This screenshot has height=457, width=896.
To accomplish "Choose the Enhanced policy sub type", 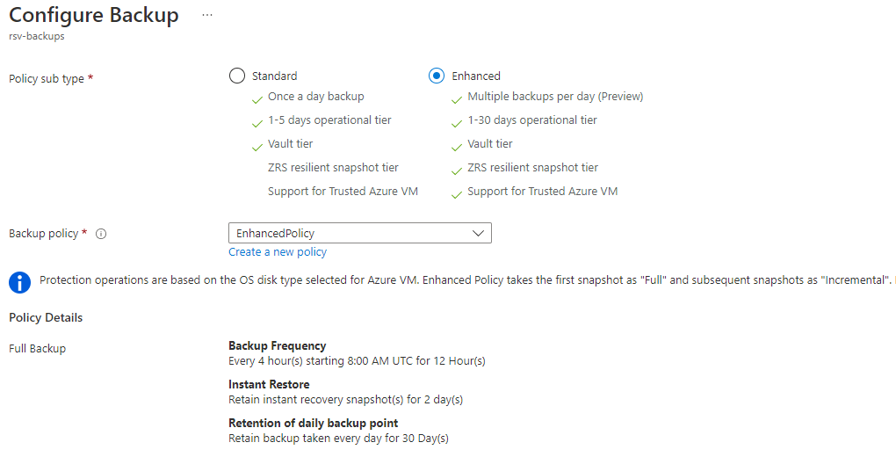I will click(x=437, y=76).
